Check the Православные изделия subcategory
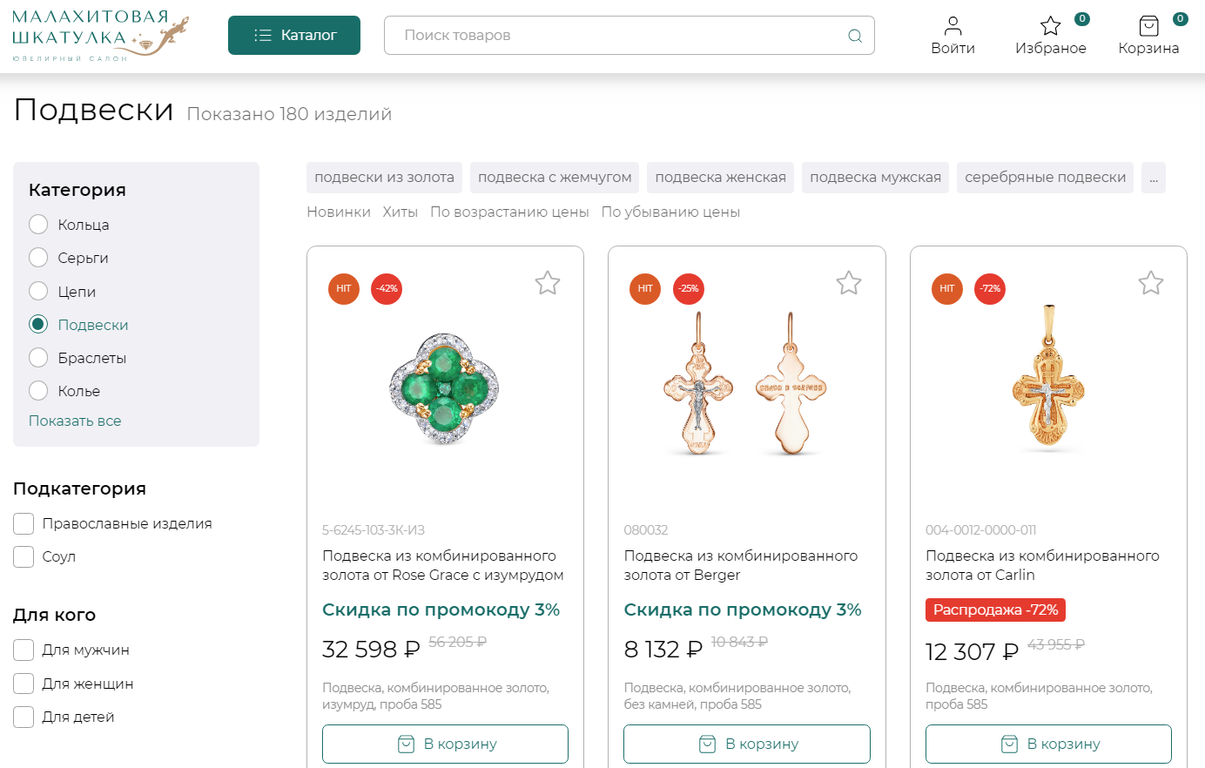 24,523
